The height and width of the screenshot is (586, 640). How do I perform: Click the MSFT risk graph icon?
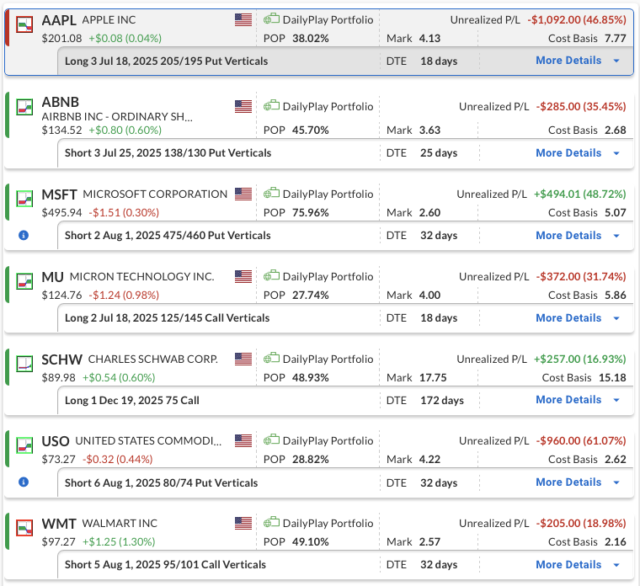pos(24,199)
